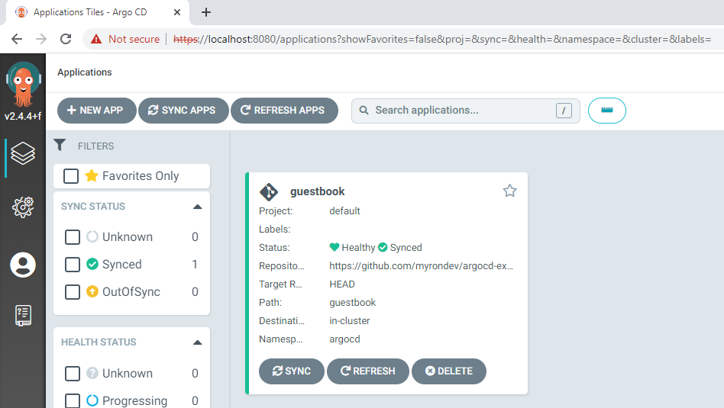This screenshot has width=724, height=408.
Task: Open Documentation book icon in sidebar
Action: tap(23, 316)
